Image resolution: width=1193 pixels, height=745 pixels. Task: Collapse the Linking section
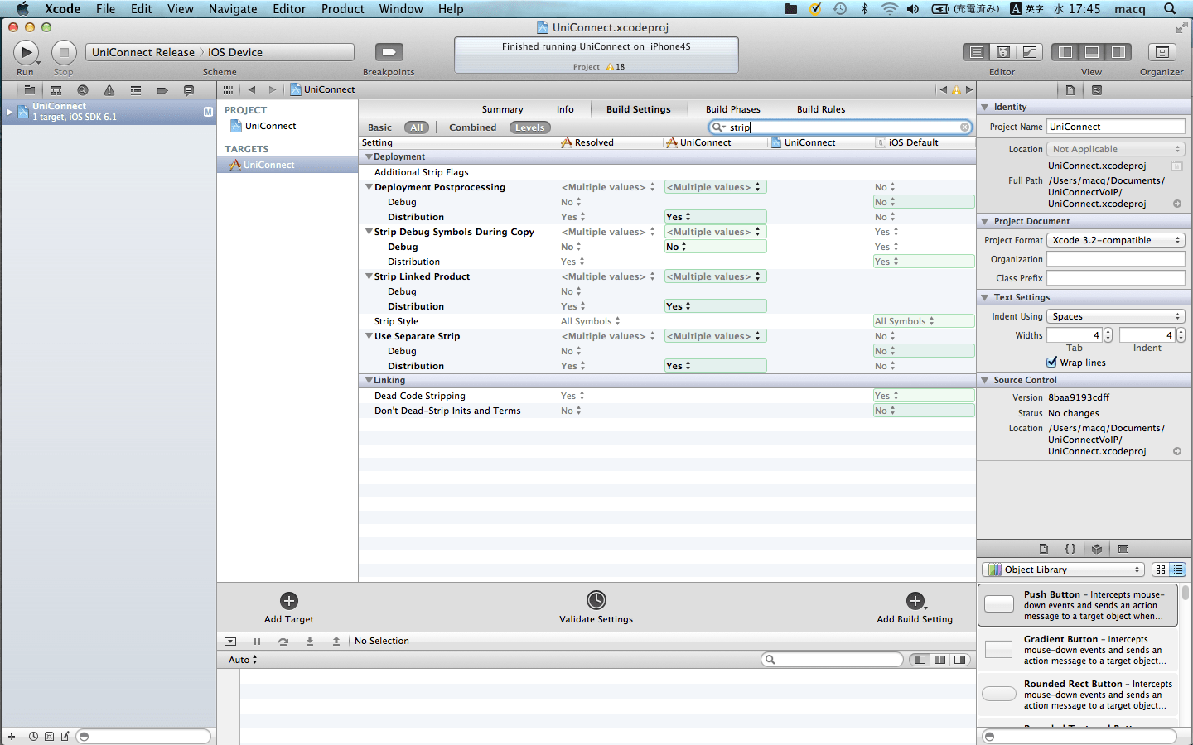coord(369,381)
